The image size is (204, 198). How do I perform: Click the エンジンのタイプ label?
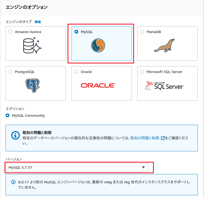(19, 22)
